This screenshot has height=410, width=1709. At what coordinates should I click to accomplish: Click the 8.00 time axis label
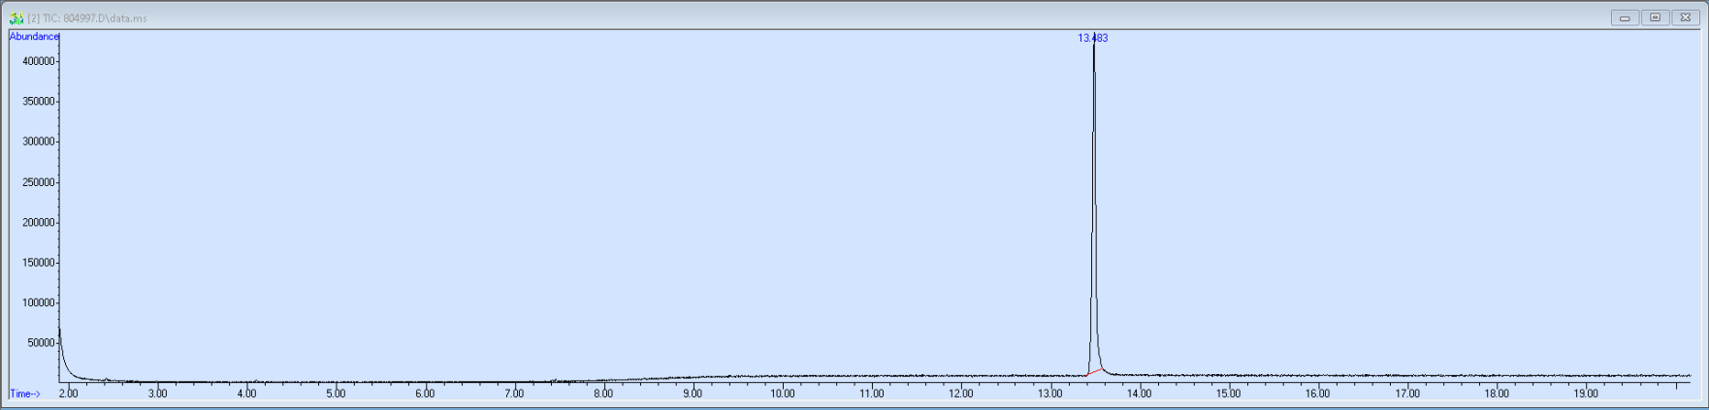(603, 394)
